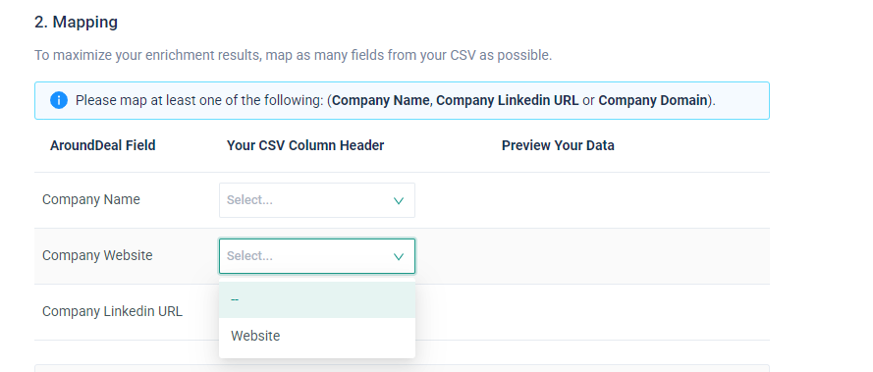Image resolution: width=873 pixels, height=372 pixels.
Task: Open the Company Name column header dropdown
Action: (x=317, y=200)
